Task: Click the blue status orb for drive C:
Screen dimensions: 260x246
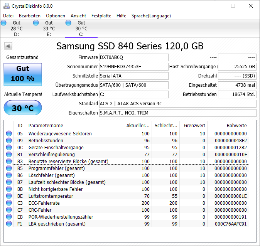Action: pos(68,23)
